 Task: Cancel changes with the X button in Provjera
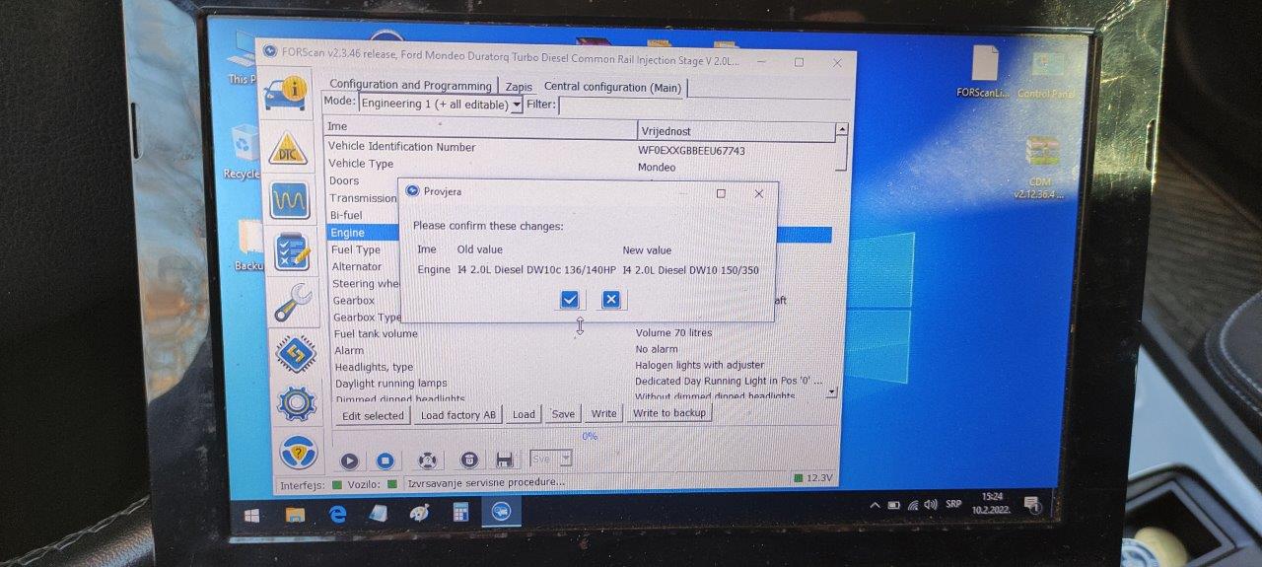(611, 299)
